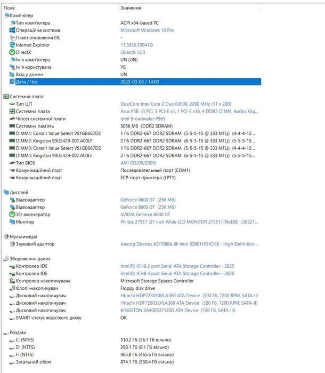Click the Комп'ютер section icon

[x=6, y=15]
